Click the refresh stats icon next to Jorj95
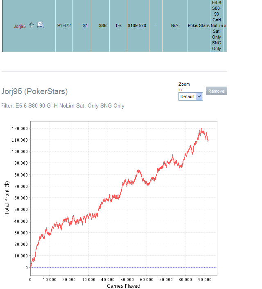262x289 pixels. (32, 25)
